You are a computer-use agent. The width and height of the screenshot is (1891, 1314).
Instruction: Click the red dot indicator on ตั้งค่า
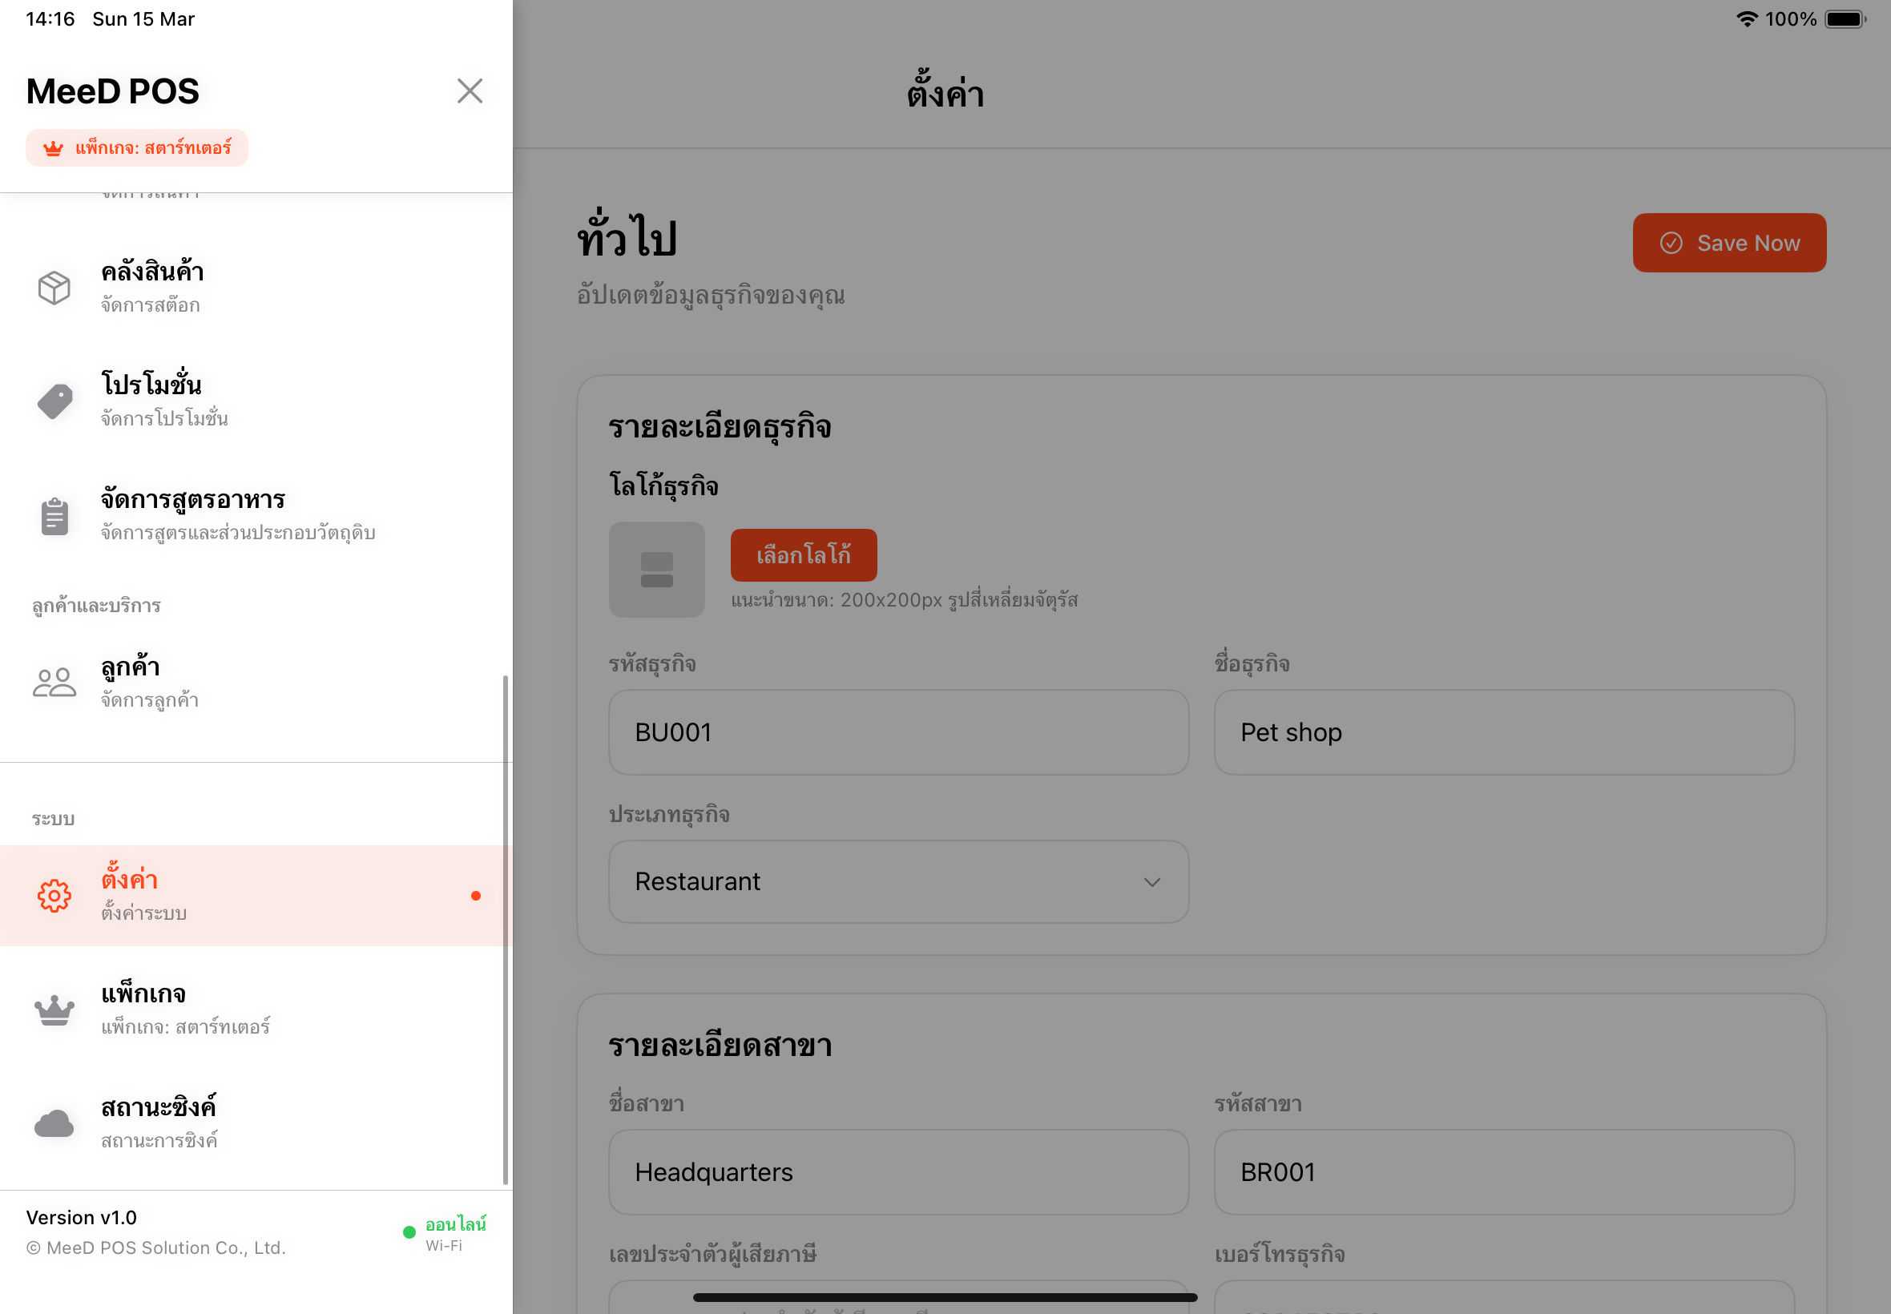[475, 895]
